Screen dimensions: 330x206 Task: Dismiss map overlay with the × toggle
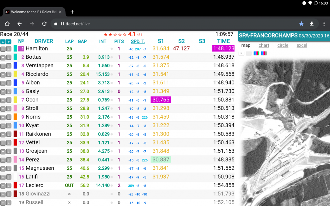[241, 53]
